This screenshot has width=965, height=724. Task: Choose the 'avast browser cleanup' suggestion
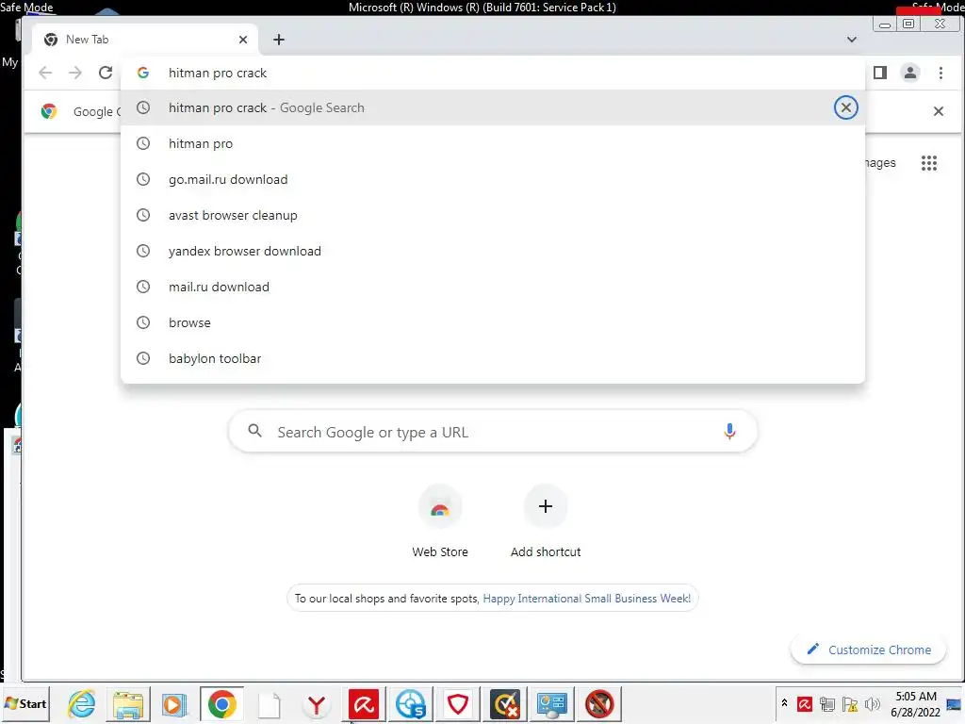tap(492, 215)
